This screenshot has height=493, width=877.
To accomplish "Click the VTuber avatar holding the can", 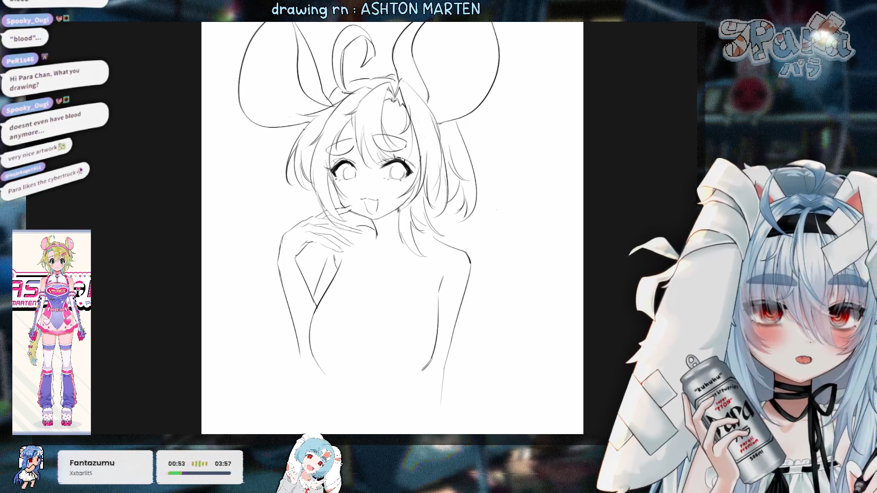I will click(x=749, y=326).
